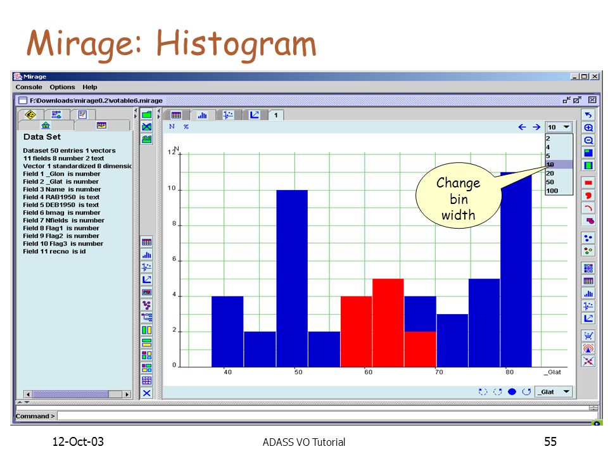Viewport: 608px width, 456px height.
Task: Click 'Field 3 Name is number' line
Action: [x=61, y=189]
